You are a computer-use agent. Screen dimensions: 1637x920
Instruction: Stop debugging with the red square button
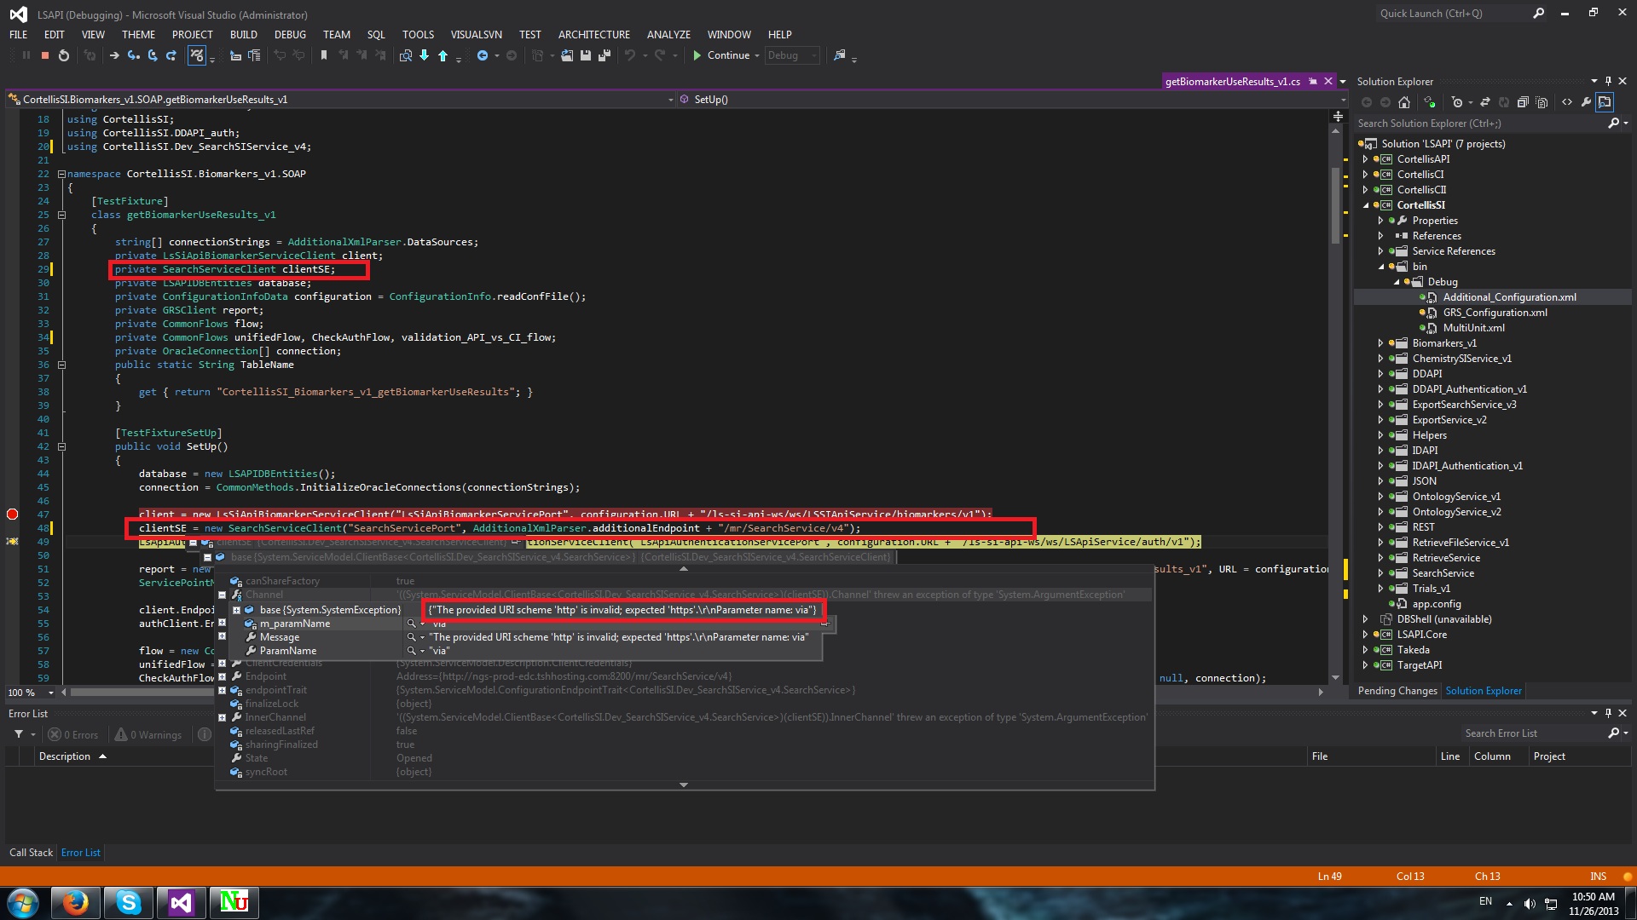(44, 55)
